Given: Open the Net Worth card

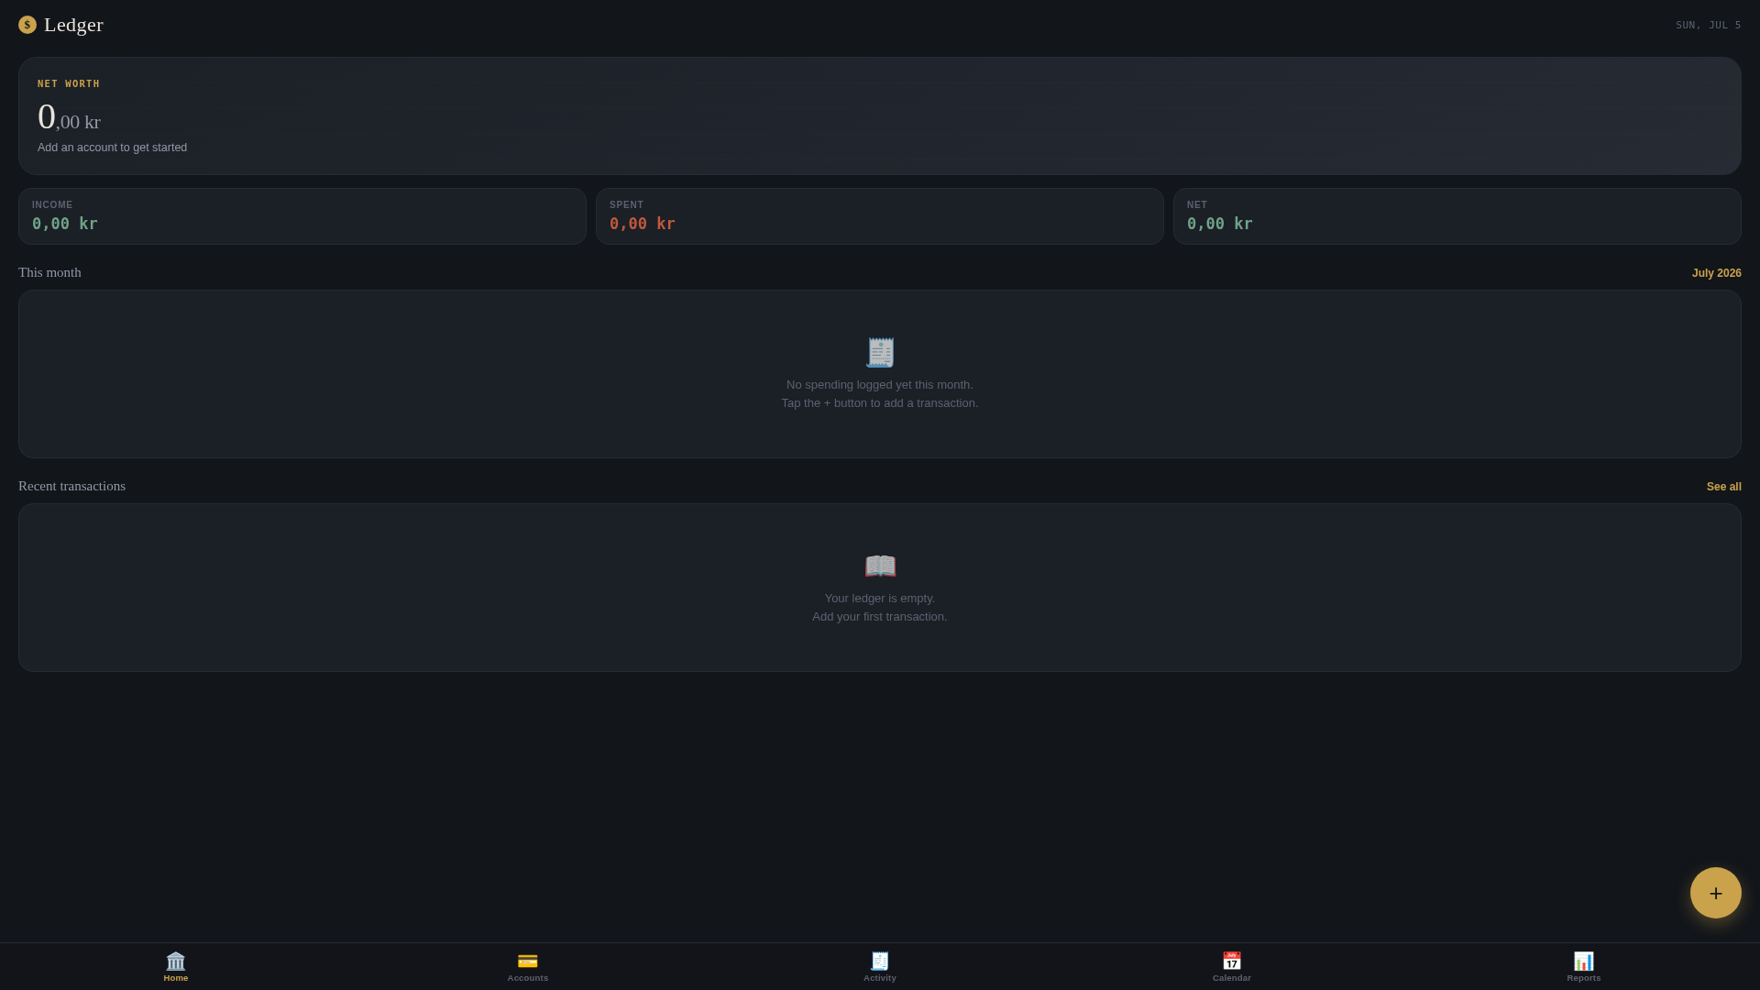Looking at the screenshot, I should 880,115.
